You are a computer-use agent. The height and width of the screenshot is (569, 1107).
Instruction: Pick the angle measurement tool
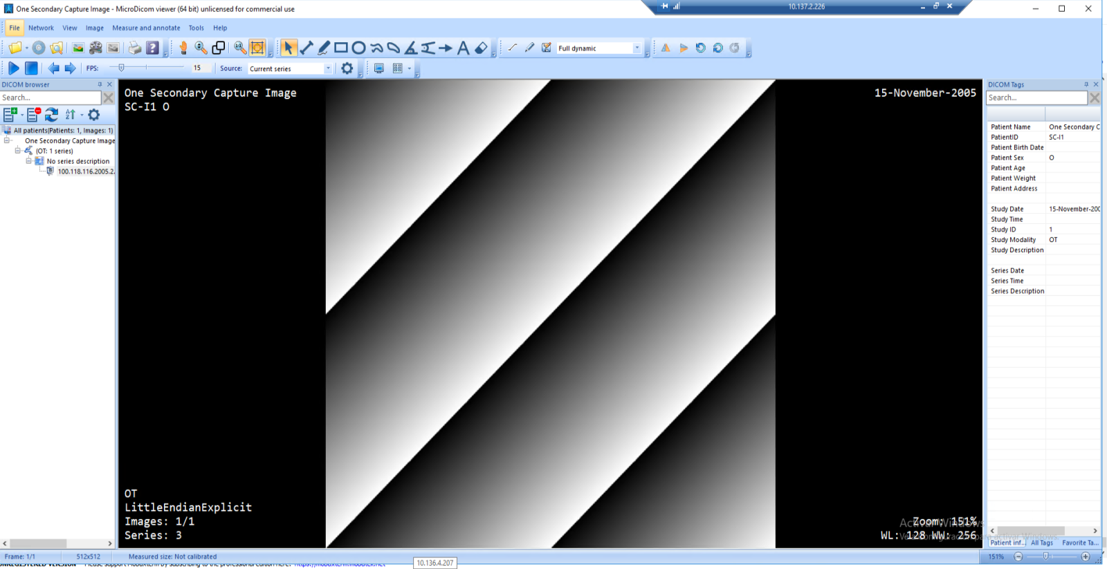coord(411,48)
